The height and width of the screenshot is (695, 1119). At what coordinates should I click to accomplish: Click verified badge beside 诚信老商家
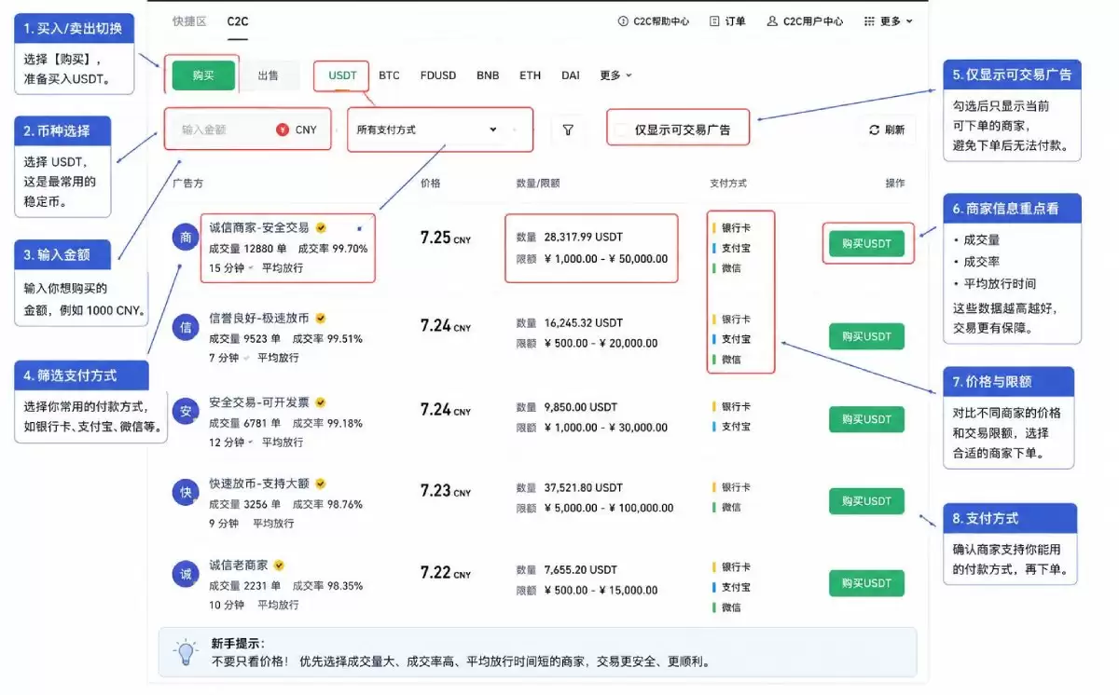pos(279,565)
